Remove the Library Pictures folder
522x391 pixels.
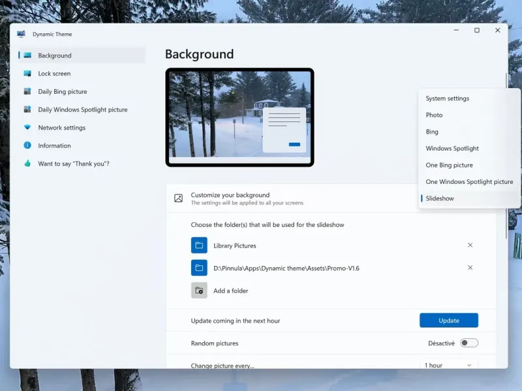(x=470, y=245)
